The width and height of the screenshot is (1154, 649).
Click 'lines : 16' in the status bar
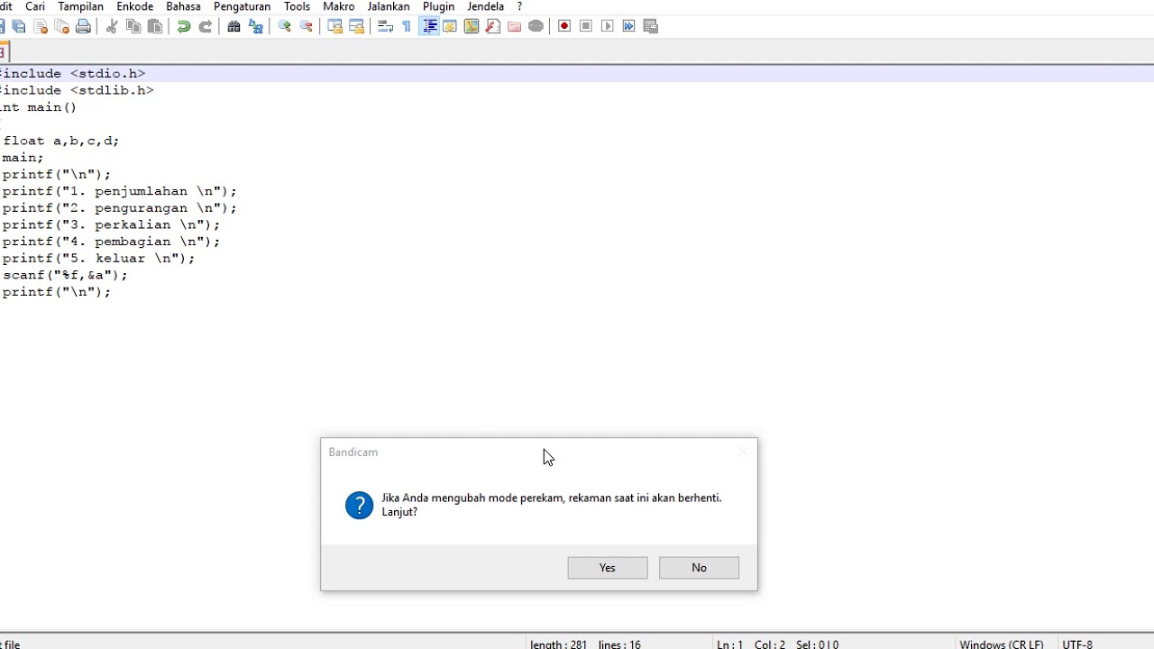click(x=619, y=644)
